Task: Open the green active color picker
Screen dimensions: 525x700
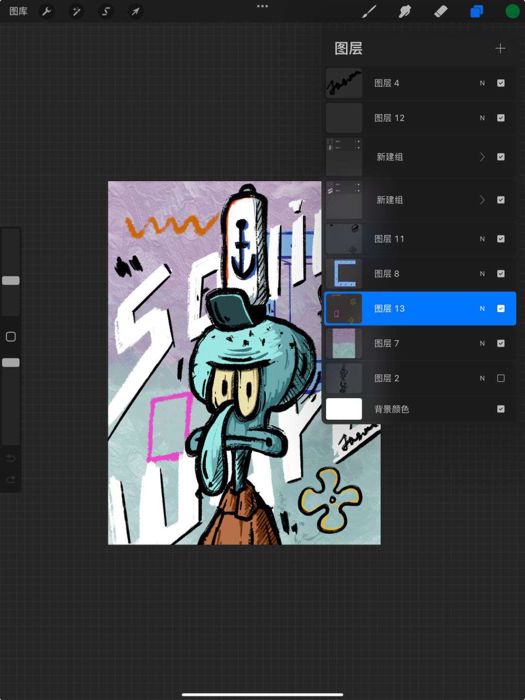Action: [x=512, y=11]
